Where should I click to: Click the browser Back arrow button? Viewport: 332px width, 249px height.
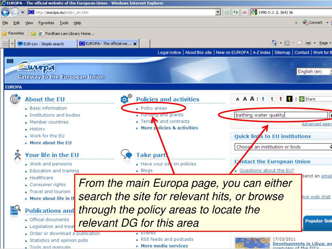(x=5, y=12)
